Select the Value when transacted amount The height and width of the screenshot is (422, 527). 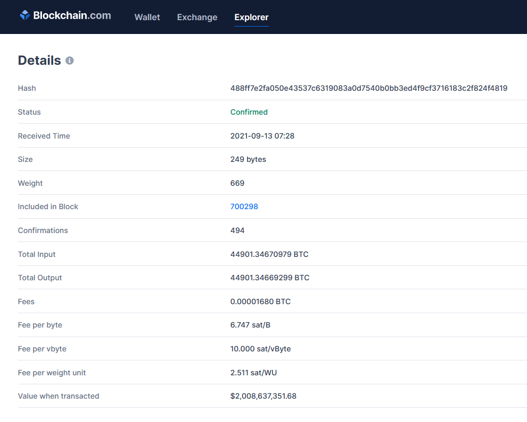pos(263,396)
